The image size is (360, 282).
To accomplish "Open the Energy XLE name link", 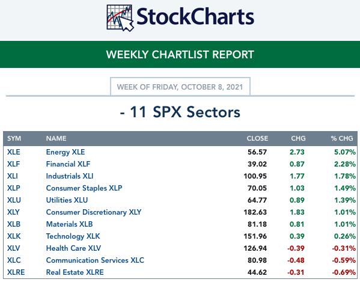I will [x=66, y=152].
